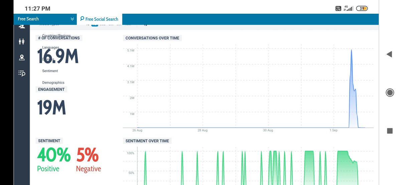Select the Languages filter item
Viewport: 401px width, 185px height.
(x=50, y=47)
